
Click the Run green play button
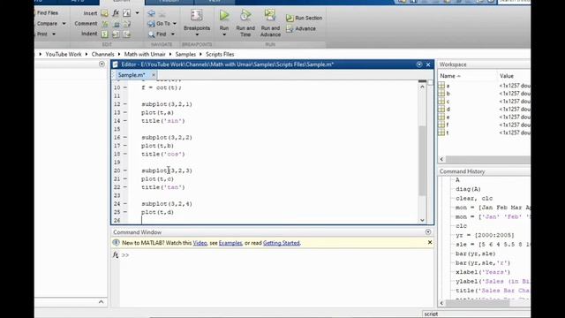(224, 15)
